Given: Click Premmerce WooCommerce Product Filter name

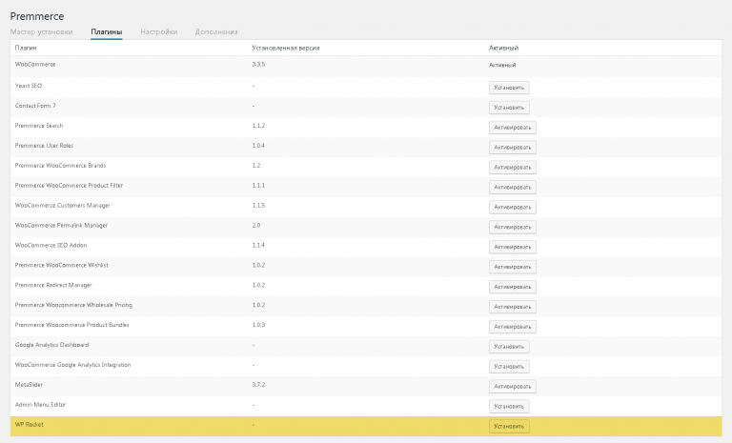Looking at the screenshot, I should pos(69,186).
